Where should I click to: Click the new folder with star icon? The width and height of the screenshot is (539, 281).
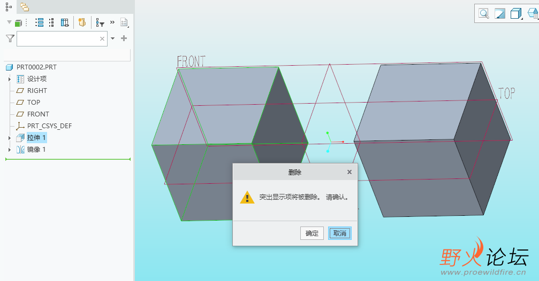click(82, 22)
